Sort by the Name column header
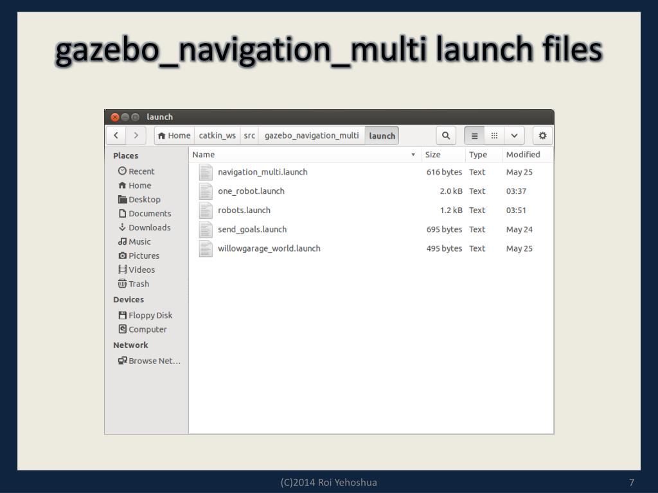Image resolution: width=658 pixels, height=493 pixels. (305, 154)
